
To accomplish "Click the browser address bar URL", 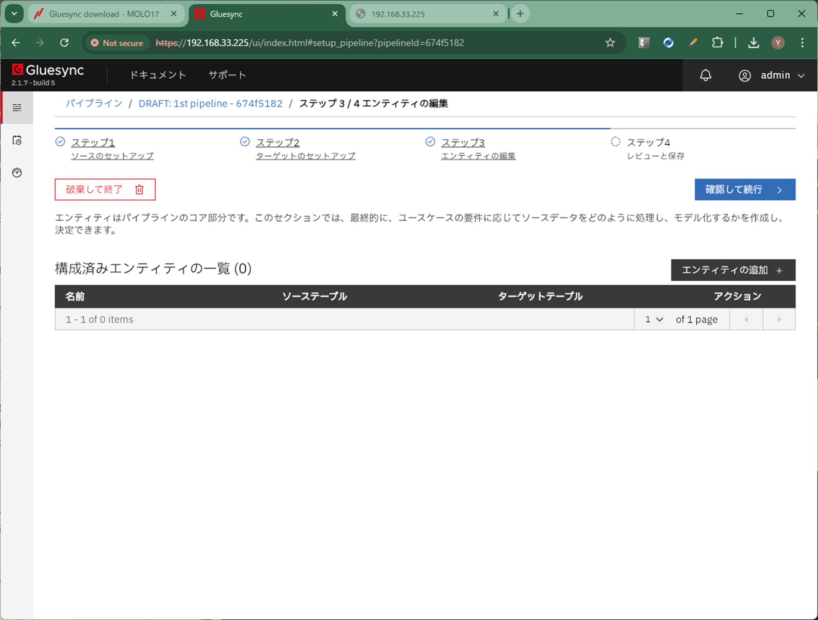I will 310,43.
